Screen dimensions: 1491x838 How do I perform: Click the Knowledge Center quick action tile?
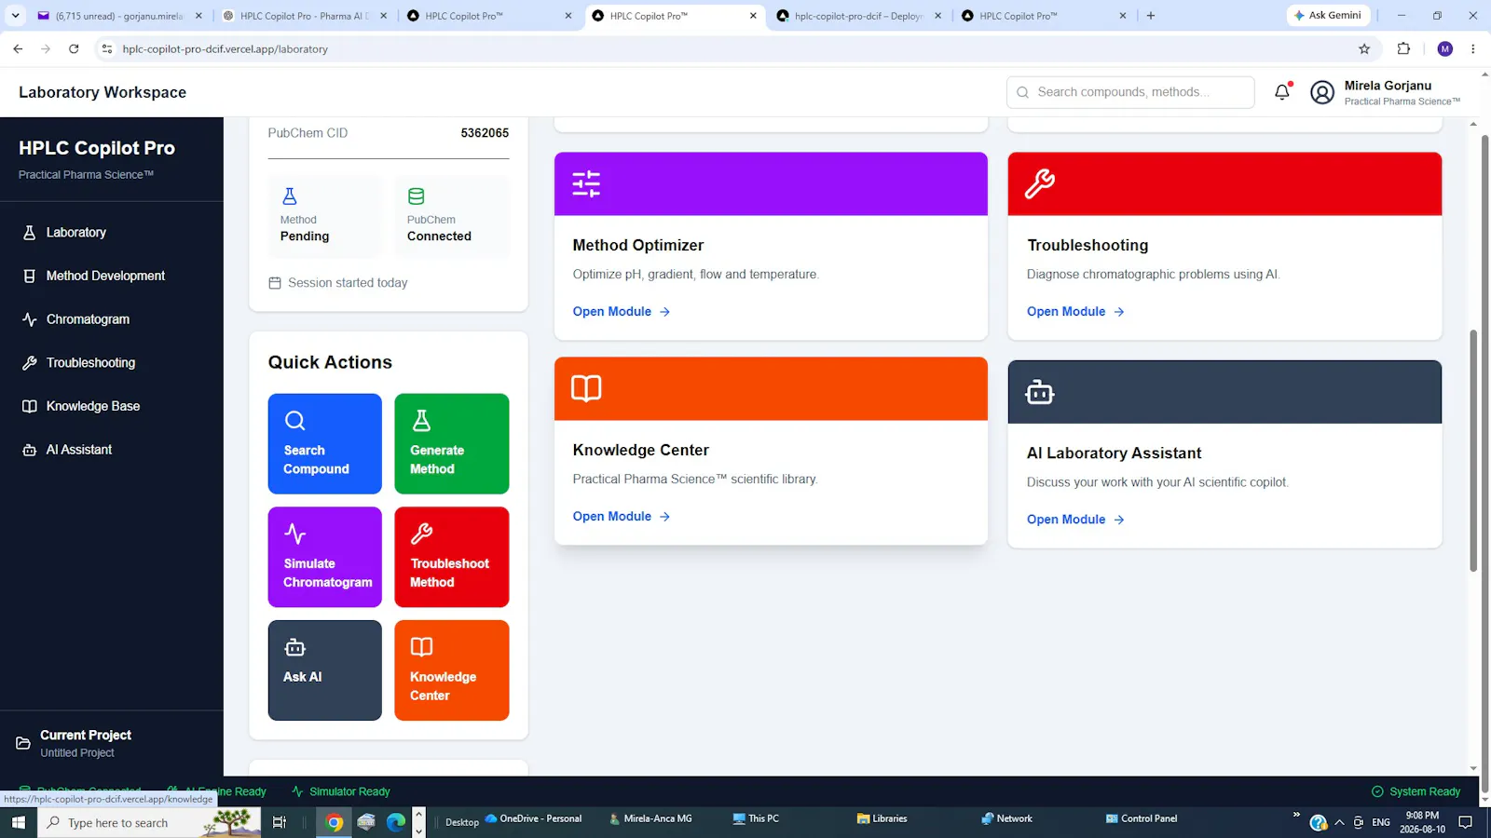[x=452, y=670]
